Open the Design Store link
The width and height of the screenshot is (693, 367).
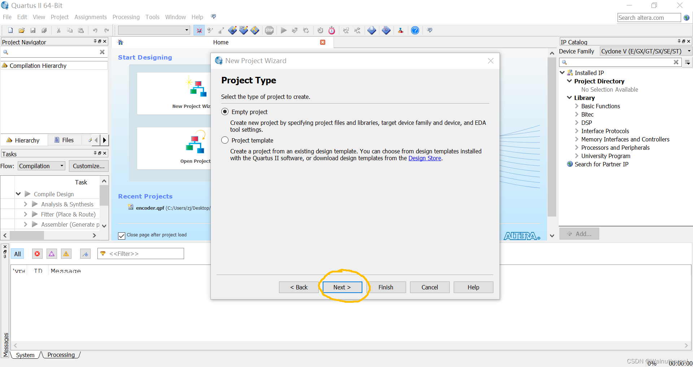425,158
